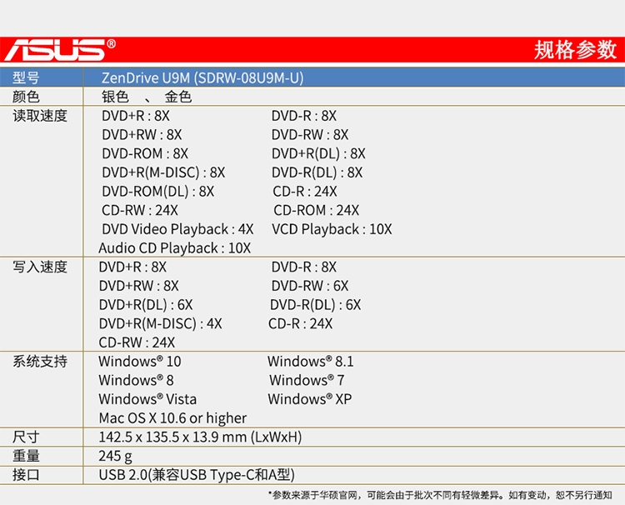
Task: Click the 规格参数 heading text
Action: click(575, 50)
